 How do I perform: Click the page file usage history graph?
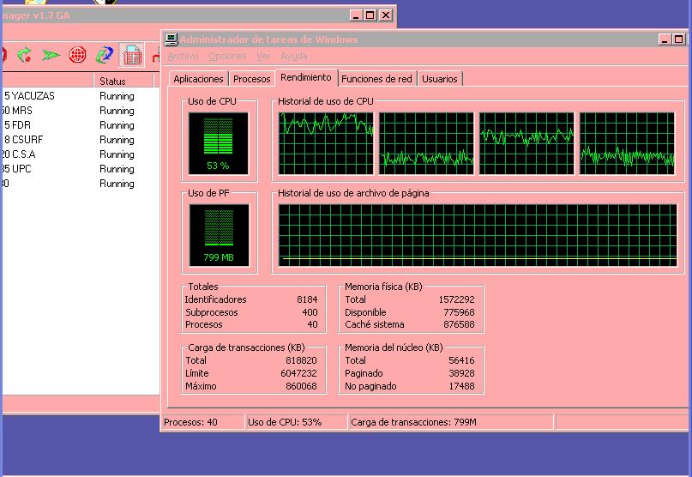coord(478,235)
